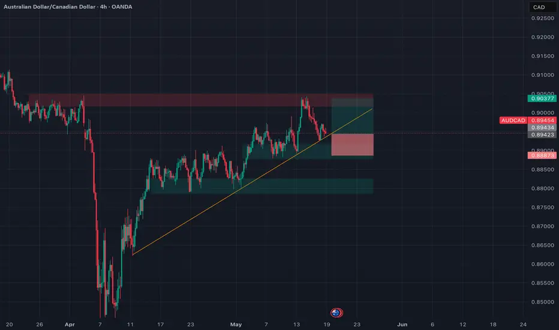Click the 0.86500 price axis label
The image size is (559, 330).
(543, 245)
